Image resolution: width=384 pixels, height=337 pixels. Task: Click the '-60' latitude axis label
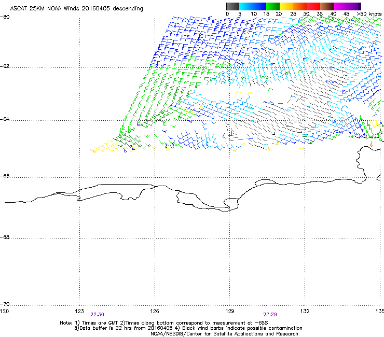pos(5,17)
